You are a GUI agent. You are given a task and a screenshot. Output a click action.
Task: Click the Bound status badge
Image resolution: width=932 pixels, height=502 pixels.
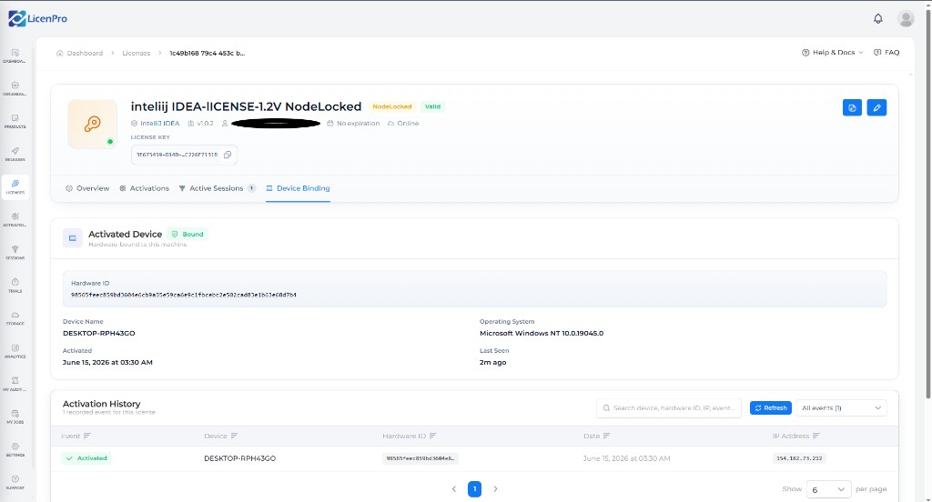tap(187, 234)
